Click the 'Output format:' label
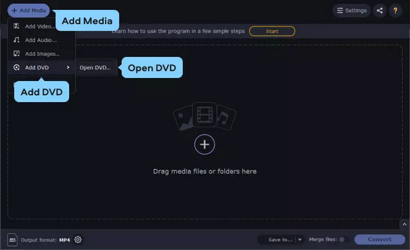This screenshot has height=250, width=410. coord(39,240)
